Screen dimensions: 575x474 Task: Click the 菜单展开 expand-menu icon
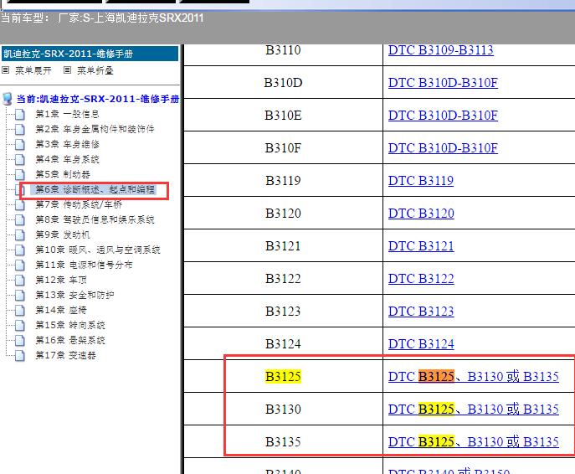[x=5, y=70]
